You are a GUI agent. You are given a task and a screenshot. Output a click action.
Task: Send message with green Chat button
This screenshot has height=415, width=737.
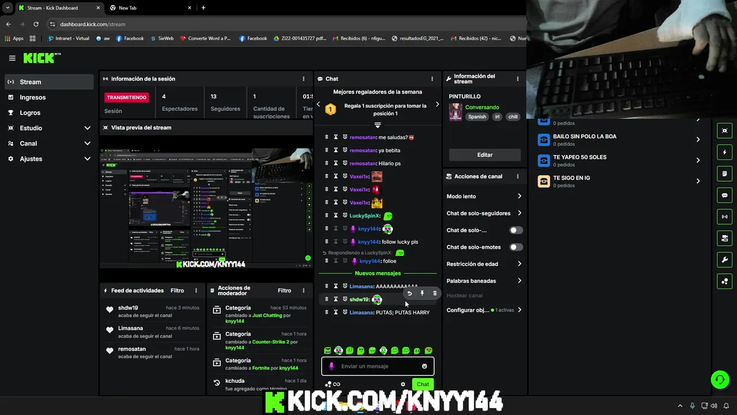[423, 384]
